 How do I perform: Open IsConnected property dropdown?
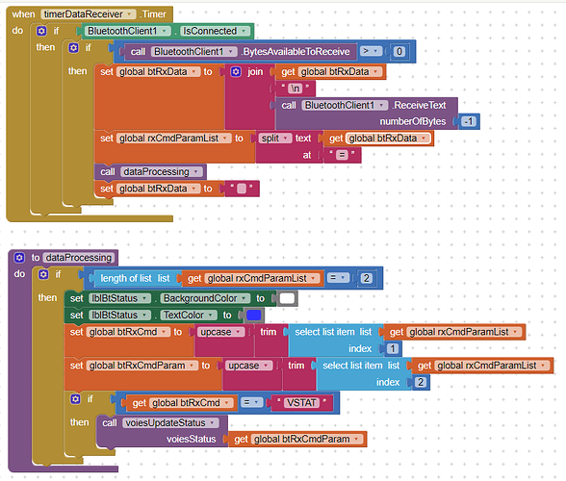[x=244, y=31]
